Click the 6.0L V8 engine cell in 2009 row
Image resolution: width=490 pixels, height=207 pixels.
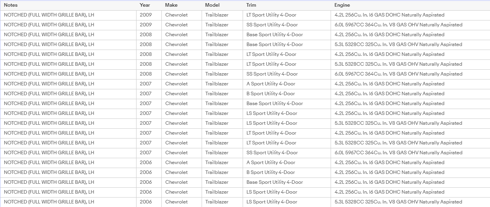pyautogui.click(x=398, y=25)
